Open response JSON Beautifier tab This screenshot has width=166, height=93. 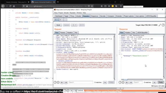[x=142, y=33]
